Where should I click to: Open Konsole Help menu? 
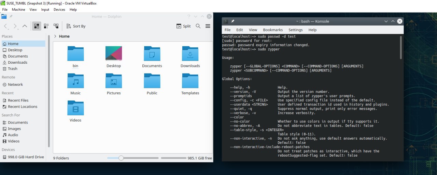pos(312,30)
